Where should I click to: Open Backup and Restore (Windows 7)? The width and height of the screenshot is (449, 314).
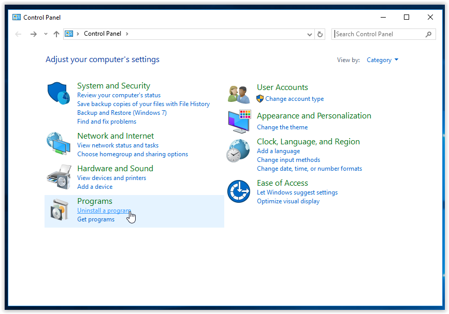122,113
